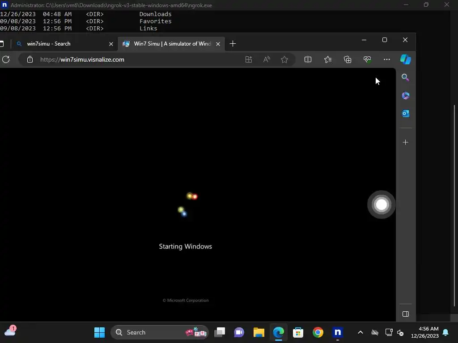The width and height of the screenshot is (458, 343).
Task: Click the simulator's round floating button
Action: [381, 205]
